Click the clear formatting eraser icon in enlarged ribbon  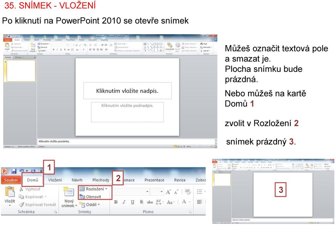[x=188, y=192]
